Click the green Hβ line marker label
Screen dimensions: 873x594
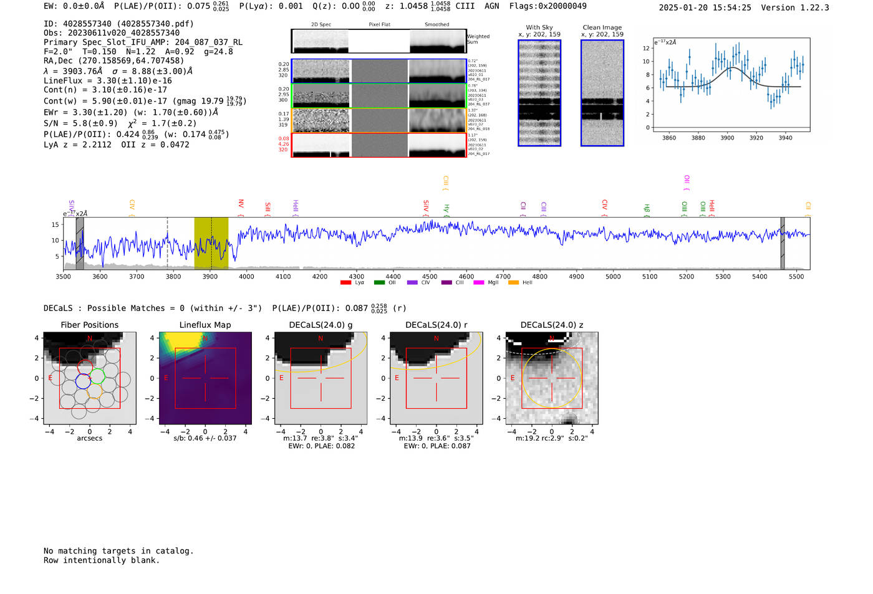click(x=647, y=209)
